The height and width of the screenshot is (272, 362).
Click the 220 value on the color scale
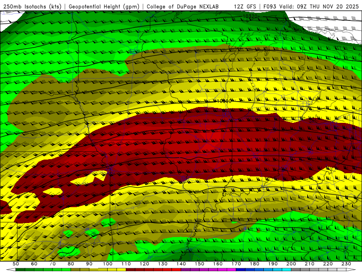[x=328, y=264]
